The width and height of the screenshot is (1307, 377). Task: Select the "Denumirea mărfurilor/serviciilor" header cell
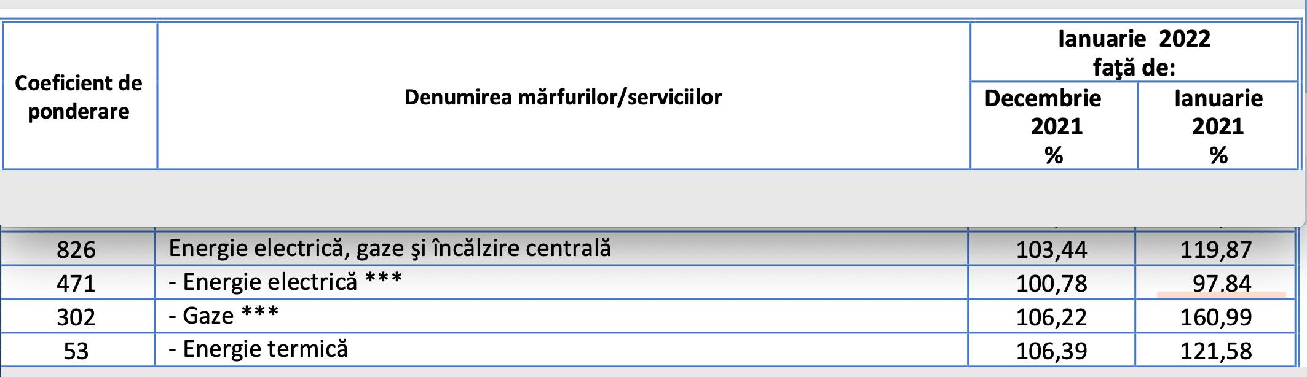pos(563,97)
